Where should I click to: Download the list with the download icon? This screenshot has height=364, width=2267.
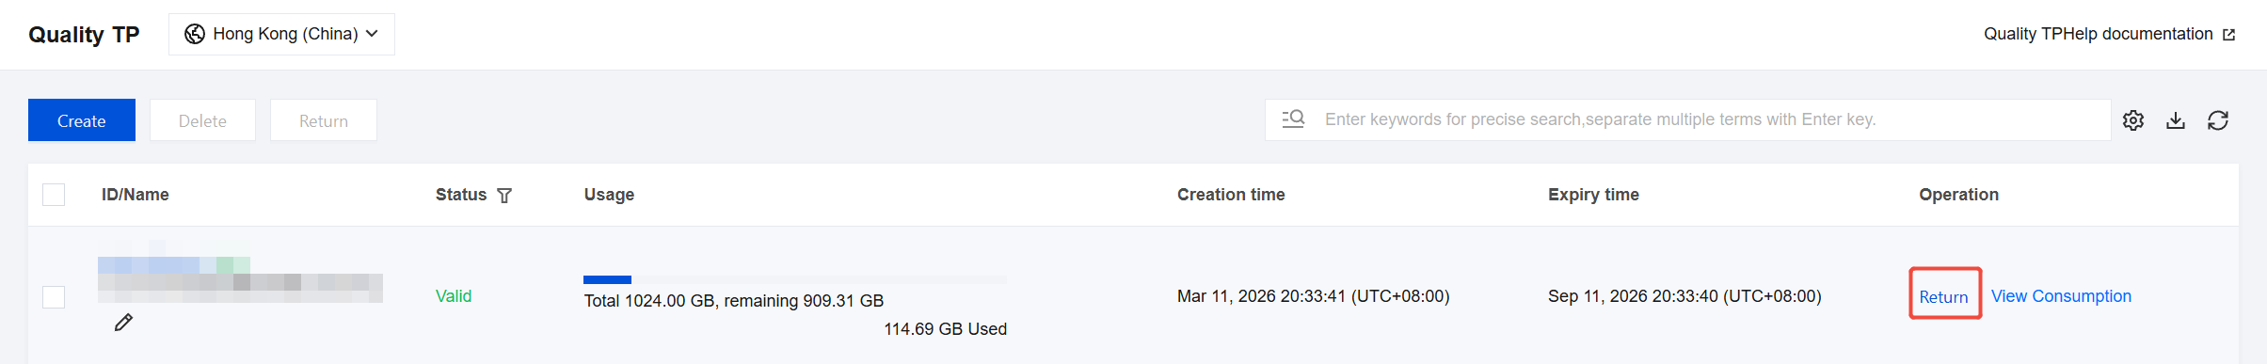pos(2176,120)
